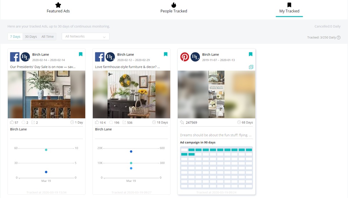The image size is (348, 198).
Task: Untrack the Presidents' Day Sale ad bookmark
Action: click(x=81, y=54)
